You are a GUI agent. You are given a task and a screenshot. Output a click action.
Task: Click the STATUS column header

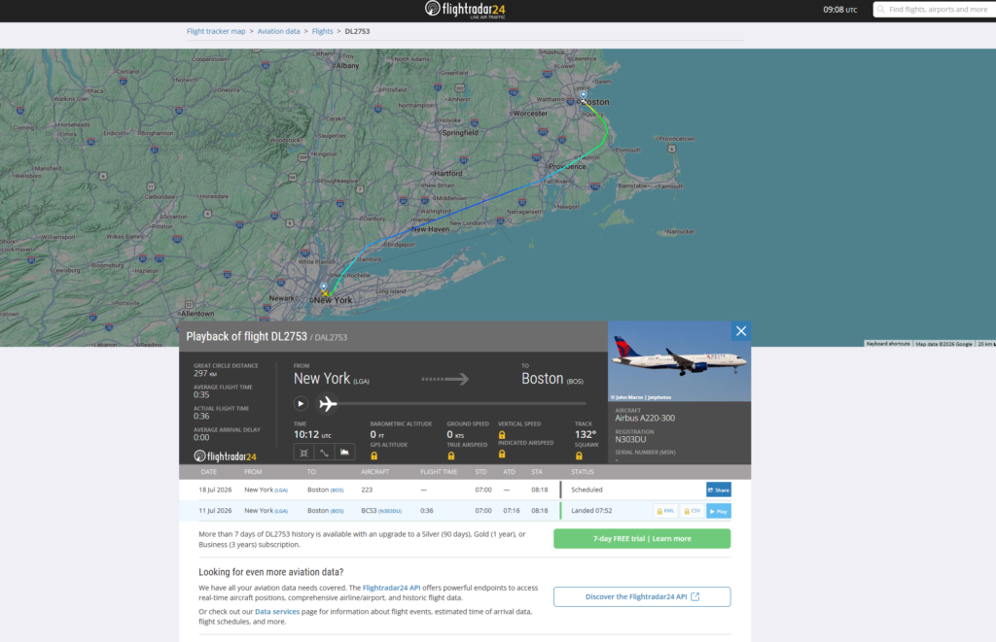(x=583, y=472)
